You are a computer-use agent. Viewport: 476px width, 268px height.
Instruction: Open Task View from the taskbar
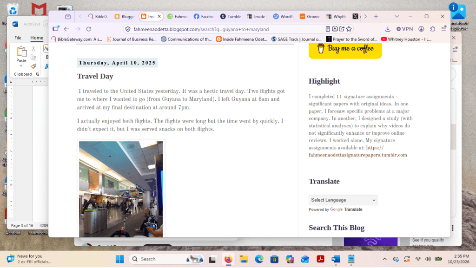pos(212,259)
